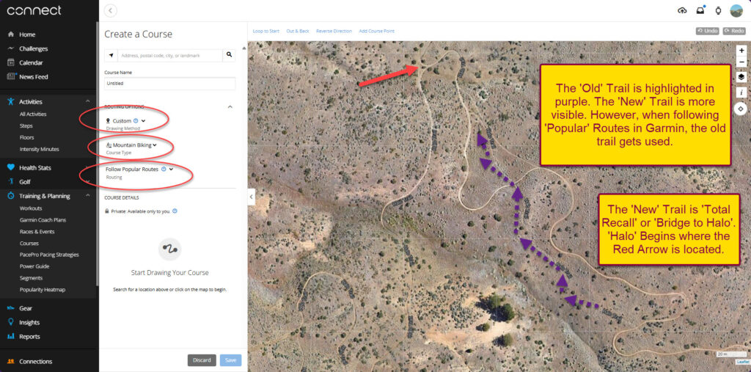The height and width of the screenshot is (372, 751).
Task: Click the back arrow circle button
Action: pyautogui.click(x=111, y=10)
